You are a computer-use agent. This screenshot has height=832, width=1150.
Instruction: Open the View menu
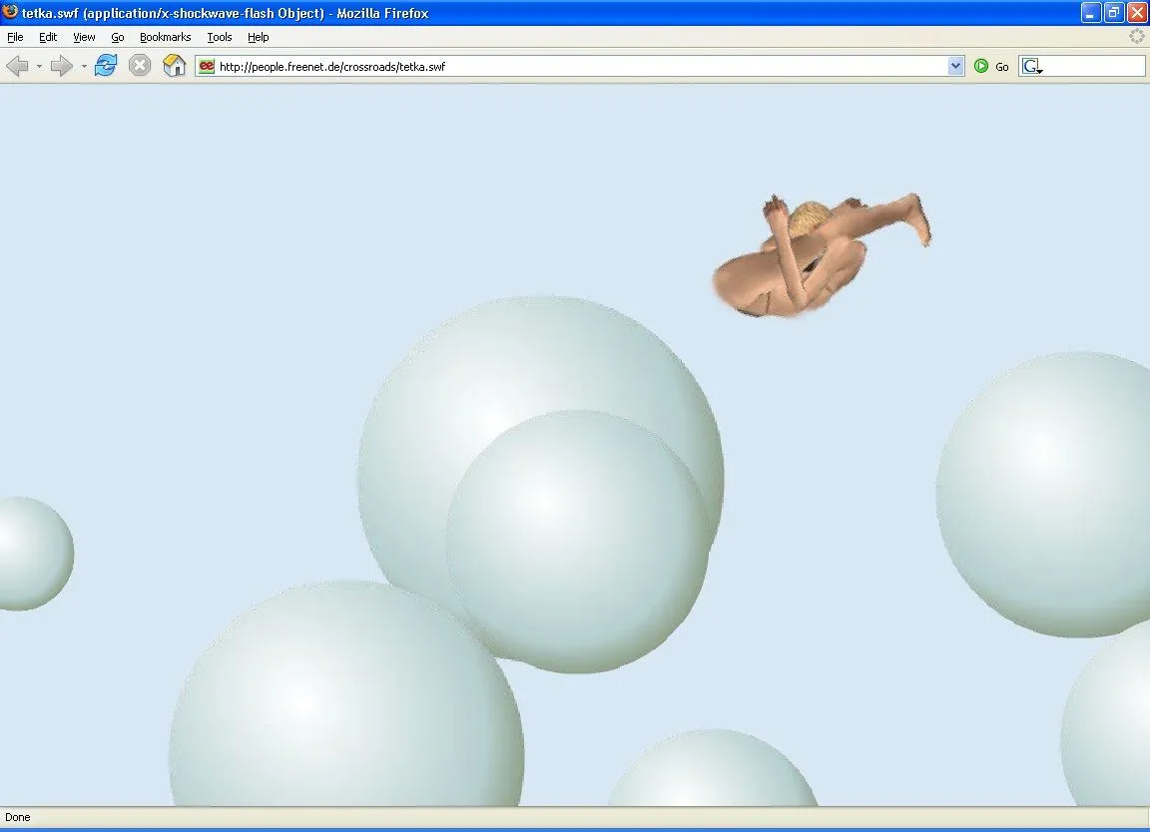[83, 37]
